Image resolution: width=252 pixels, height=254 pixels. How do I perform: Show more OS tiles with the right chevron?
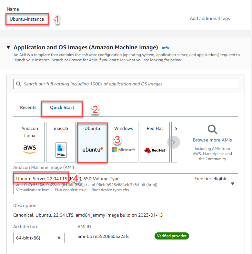click(x=174, y=142)
